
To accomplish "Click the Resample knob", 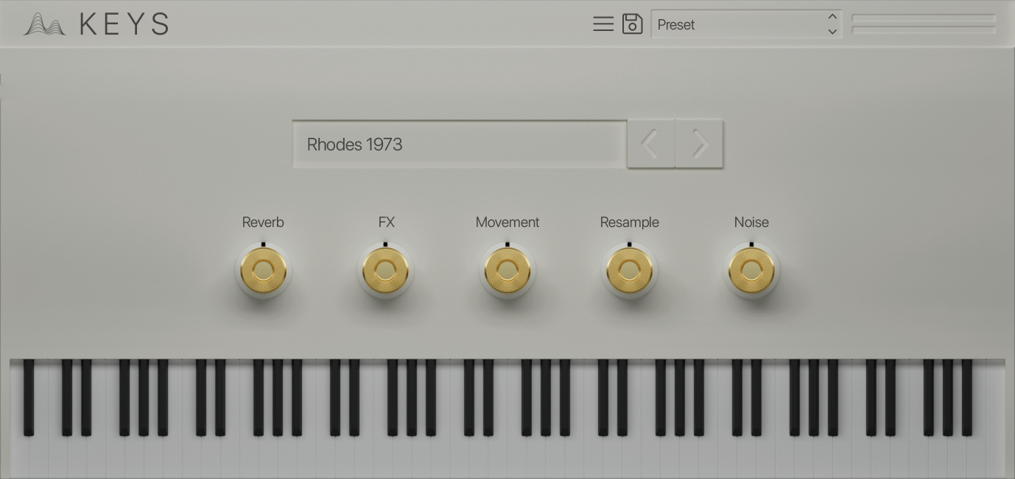I will click(629, 271).
